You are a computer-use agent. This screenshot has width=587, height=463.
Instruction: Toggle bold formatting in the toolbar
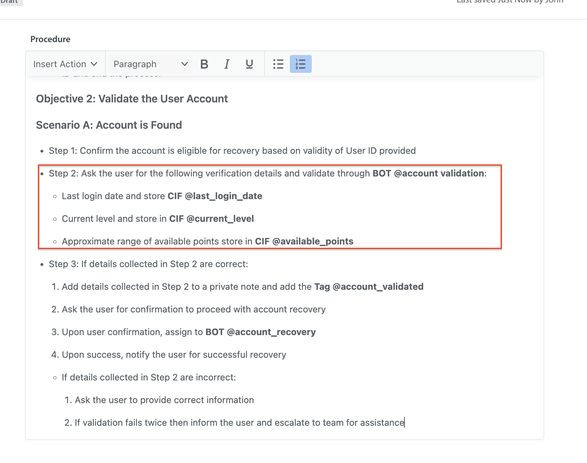[204, 64]
